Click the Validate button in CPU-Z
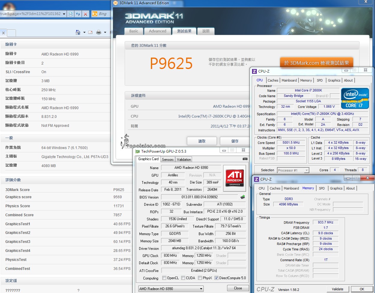The image size is (375, 293). tap(337, 289)
